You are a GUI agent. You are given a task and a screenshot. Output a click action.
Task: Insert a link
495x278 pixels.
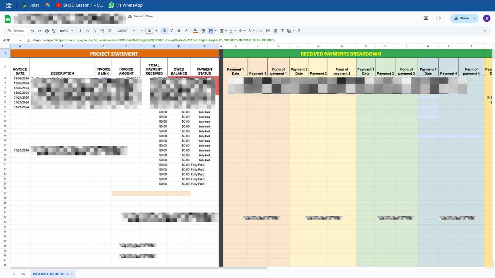[261, 31]
